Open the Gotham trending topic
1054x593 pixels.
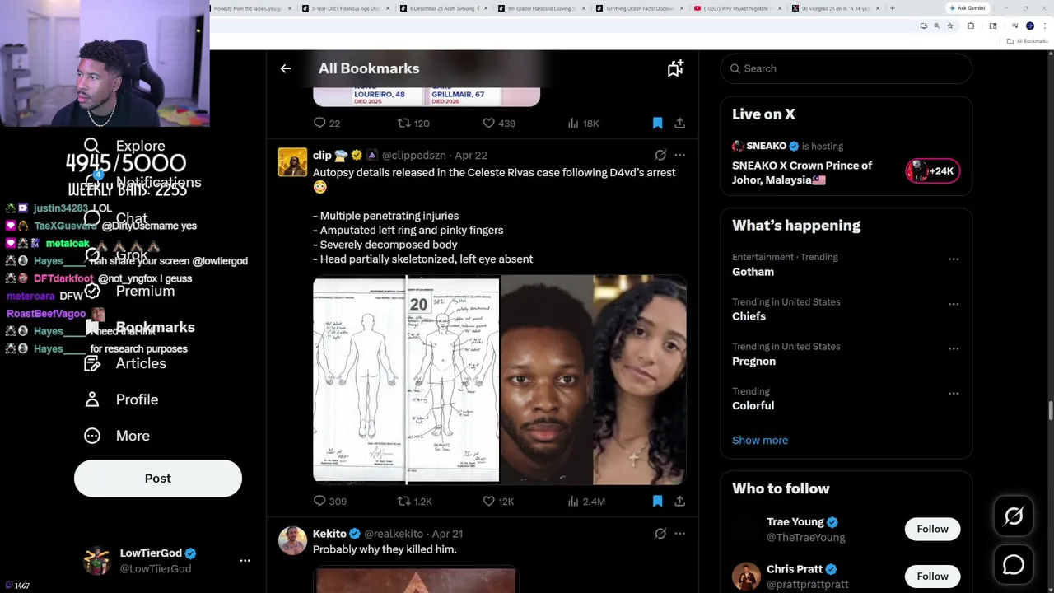[753, 272]
